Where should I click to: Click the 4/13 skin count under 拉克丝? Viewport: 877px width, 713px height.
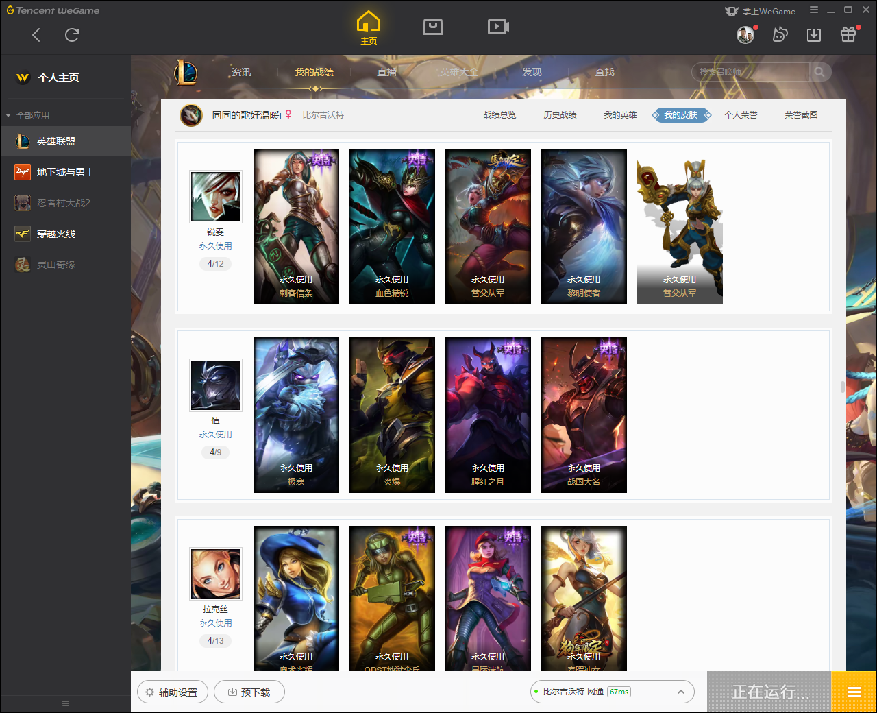[216, 640]
